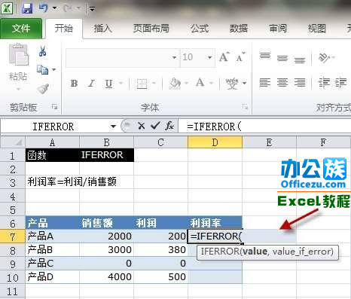Click in the formula bar text =IFERROR(
Image resolution: width=351 pixels, height=299 pixels.
click(x=214, y=127)
